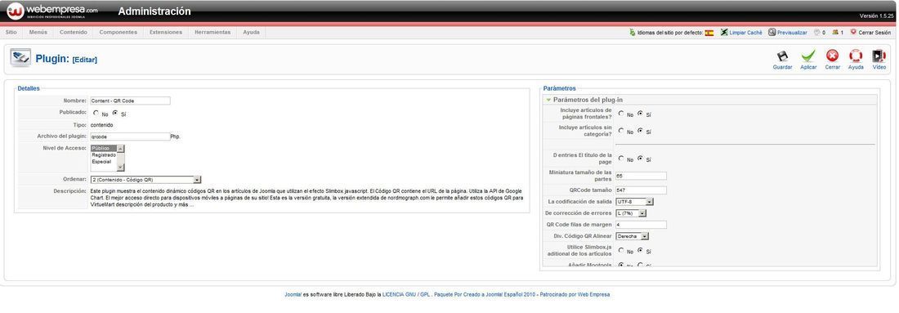Select Sí for título de la page

(641, 159)
